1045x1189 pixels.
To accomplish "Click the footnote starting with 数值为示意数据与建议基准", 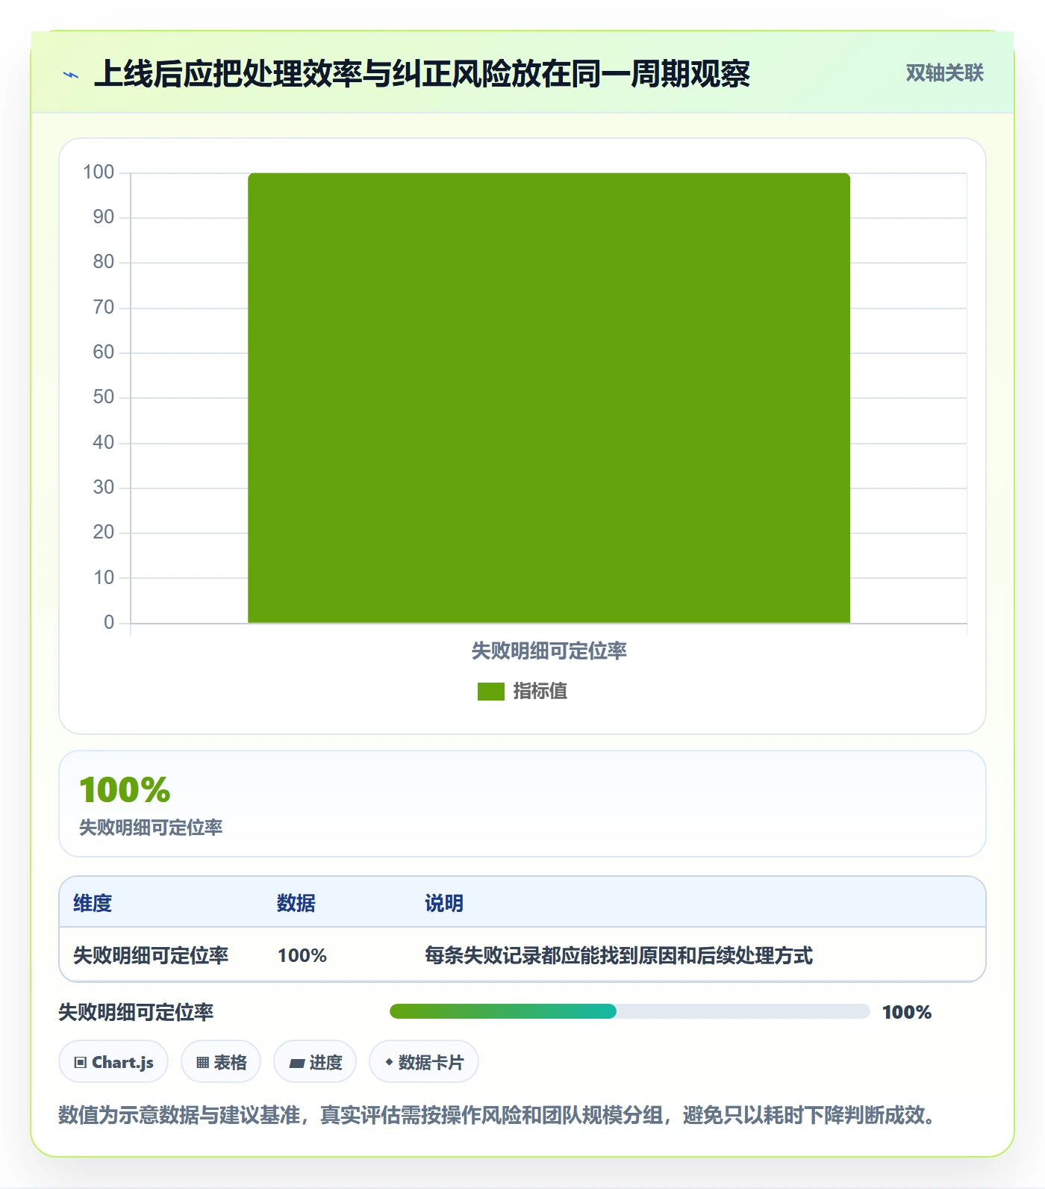I will tap(496, 1115).
